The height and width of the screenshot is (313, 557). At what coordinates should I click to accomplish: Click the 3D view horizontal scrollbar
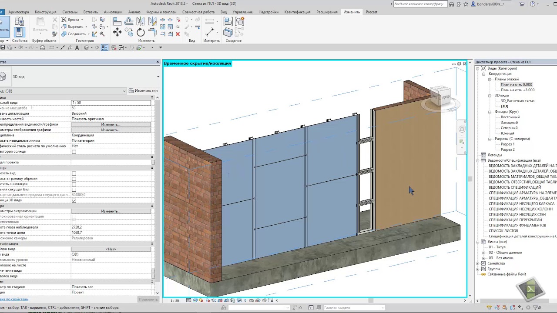371,300
